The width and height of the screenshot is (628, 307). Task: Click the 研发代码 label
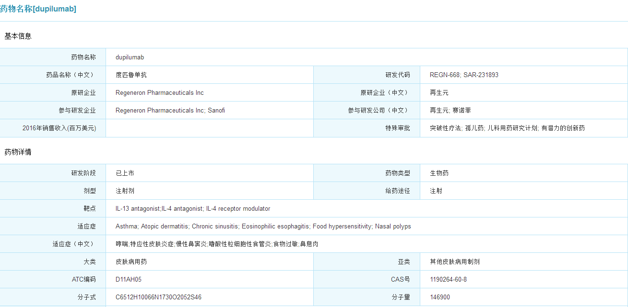[398, 75]
